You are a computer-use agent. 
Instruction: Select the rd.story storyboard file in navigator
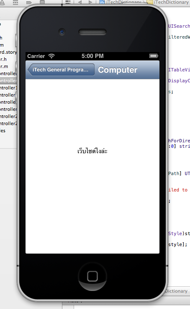coord(8,52)
